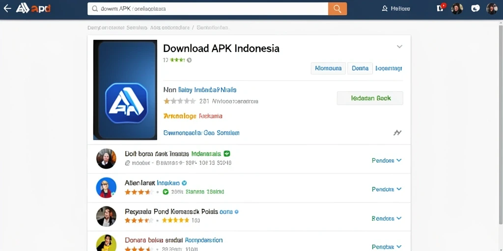Open the blue link beside the Denna button
This screenshot has width=503, height=251.
(389, 69)
